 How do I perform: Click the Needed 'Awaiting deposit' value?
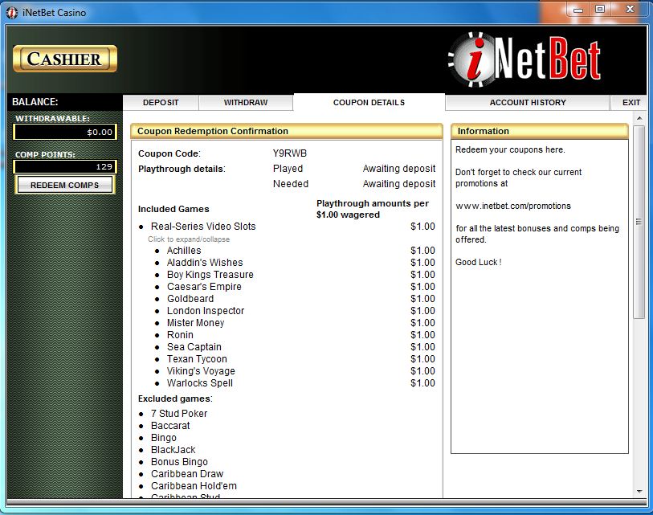coord(399,184)
